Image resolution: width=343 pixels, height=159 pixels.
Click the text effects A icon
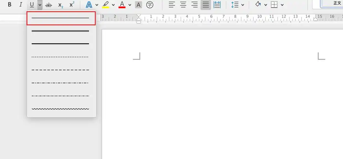[x=89, y=5]
